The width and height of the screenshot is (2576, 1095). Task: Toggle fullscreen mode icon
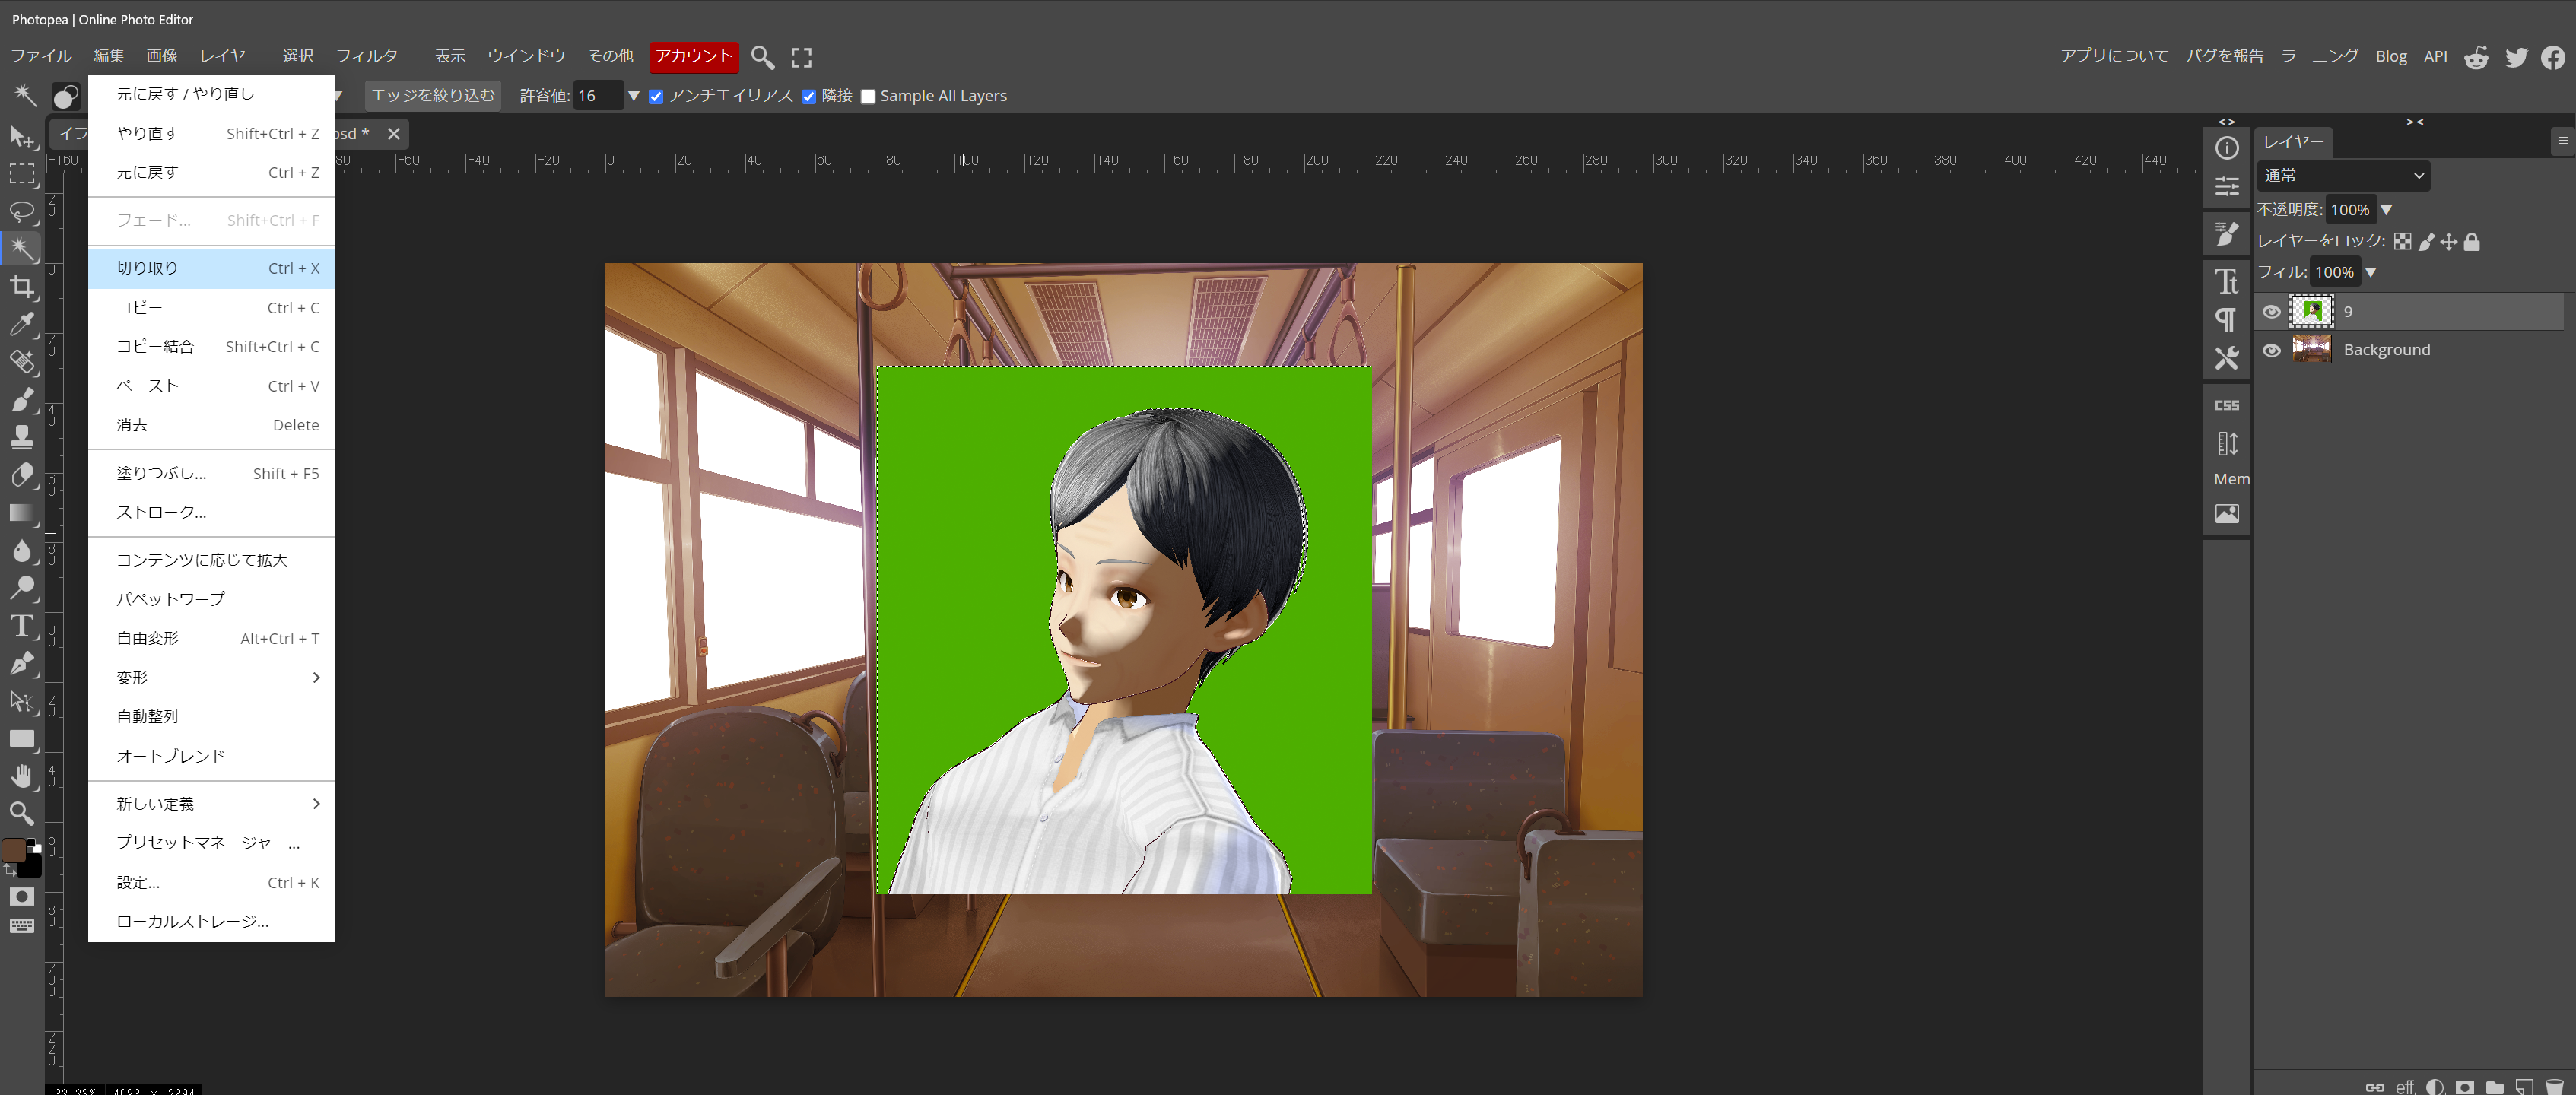point(801,57)
